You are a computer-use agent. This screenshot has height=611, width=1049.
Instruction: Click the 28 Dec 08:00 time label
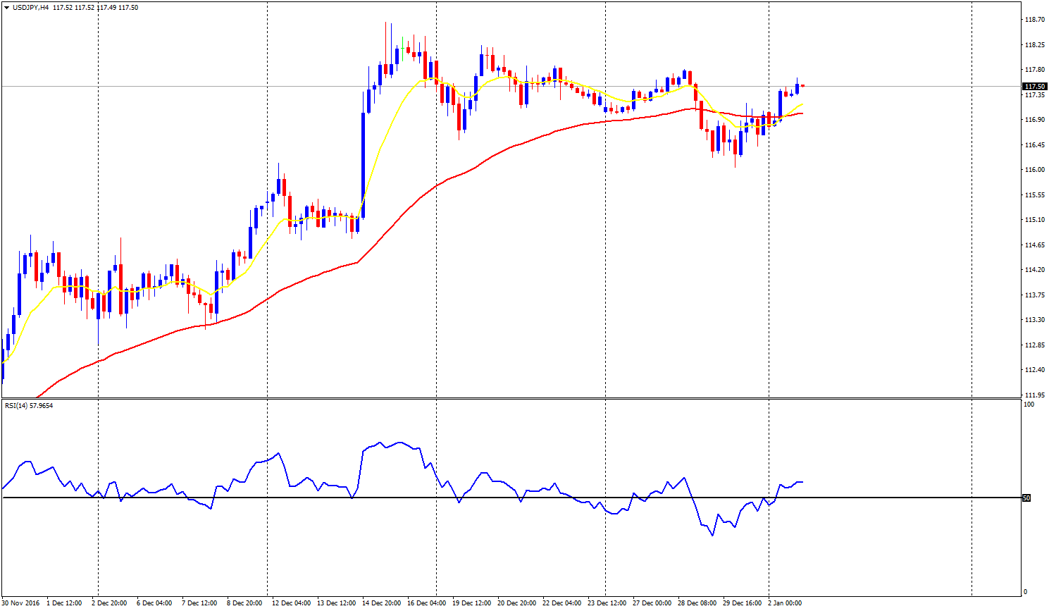pyautogui.click(x=697, y=603)
